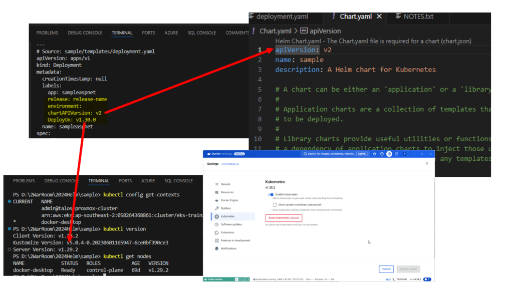Click 'control-plane' role in nodes table
Image resolution: width=513 pixels, height=288 pixels.
pyautogui.click(x=105, y=270)
